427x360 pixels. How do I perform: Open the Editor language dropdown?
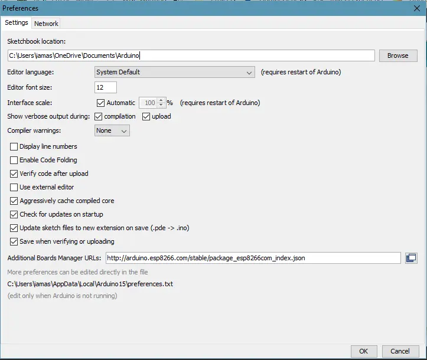tap(175, 72)
